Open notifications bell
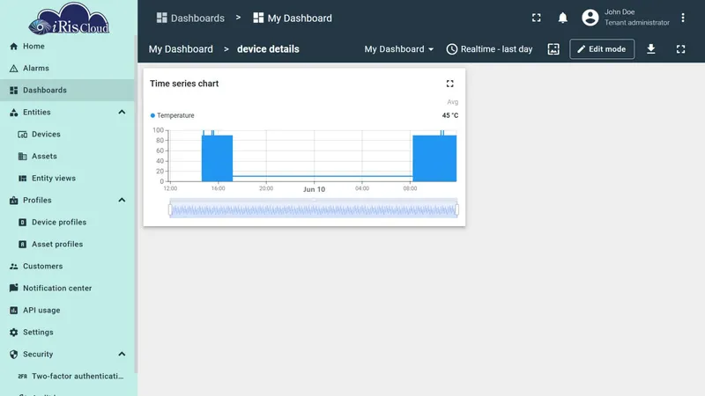The height and width of the screenshot is (396, 705). click(562, 18)
